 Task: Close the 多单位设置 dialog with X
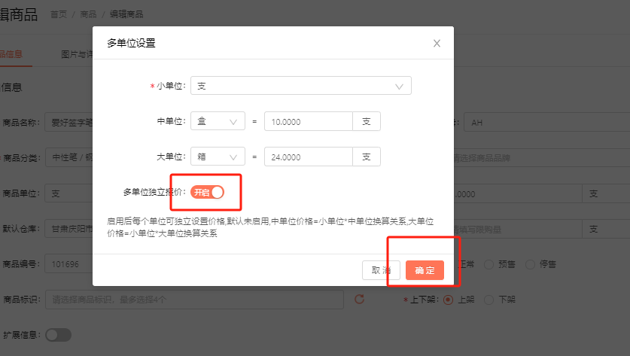[x=437, y=44]
